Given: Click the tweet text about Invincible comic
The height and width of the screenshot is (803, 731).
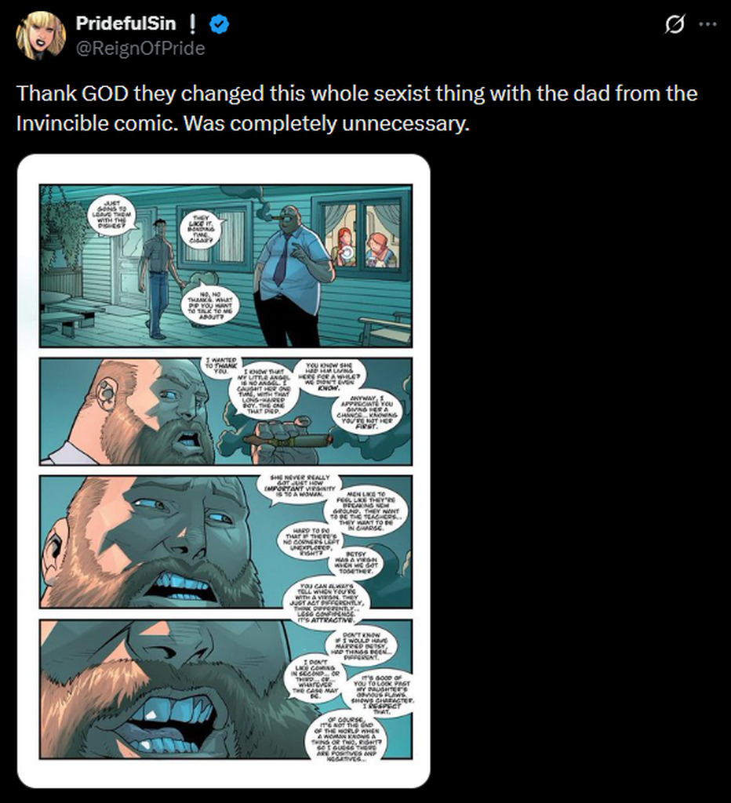Looking at the screenshot, I should coord(357,108).
